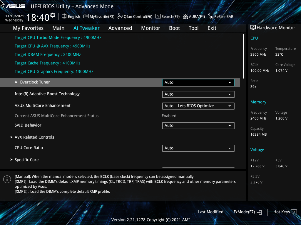Click Current ASUS MultiCore Enhancement Status label
Viewport: 301px width, 225px height.
(x=56, y=116)
